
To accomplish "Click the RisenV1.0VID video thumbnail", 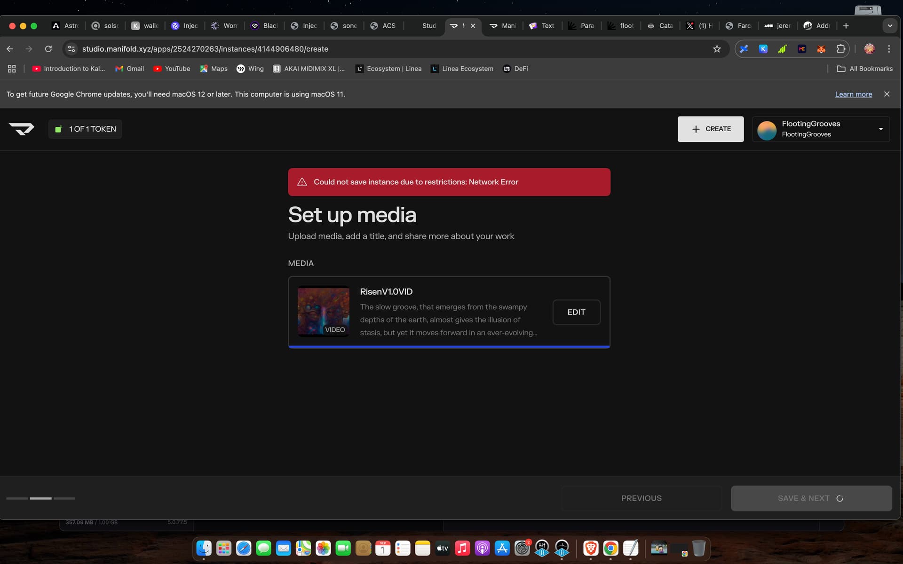I will [x=324, y=311].
